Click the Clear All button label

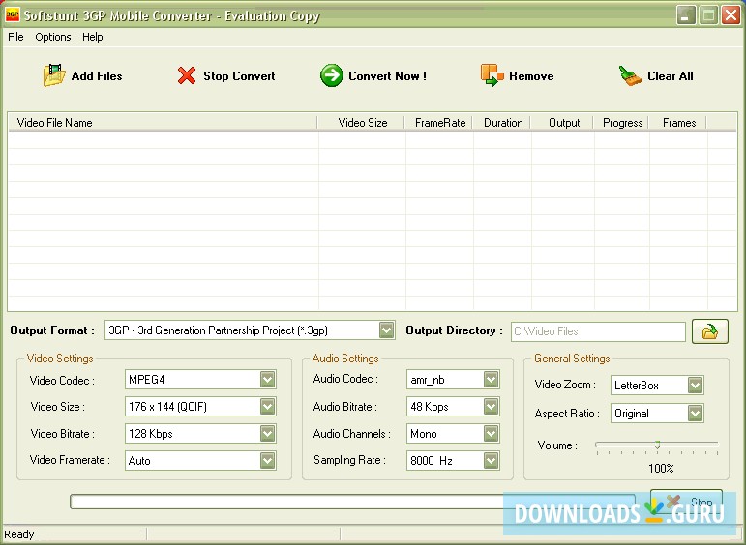click(671, 76)
